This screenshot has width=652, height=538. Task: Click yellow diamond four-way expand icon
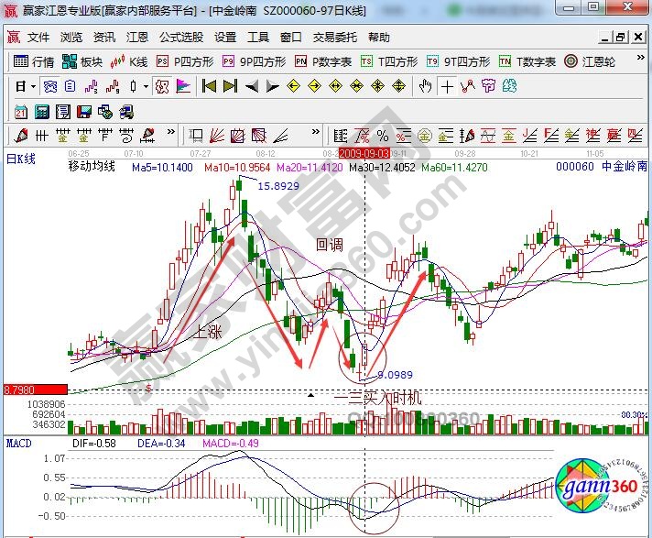[x=377, y=86]
